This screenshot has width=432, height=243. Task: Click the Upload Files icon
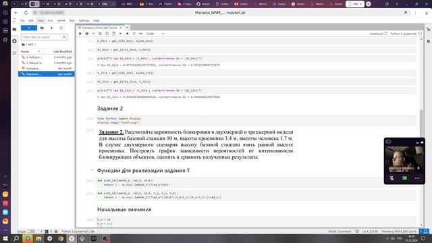click(x=51, y=28)
